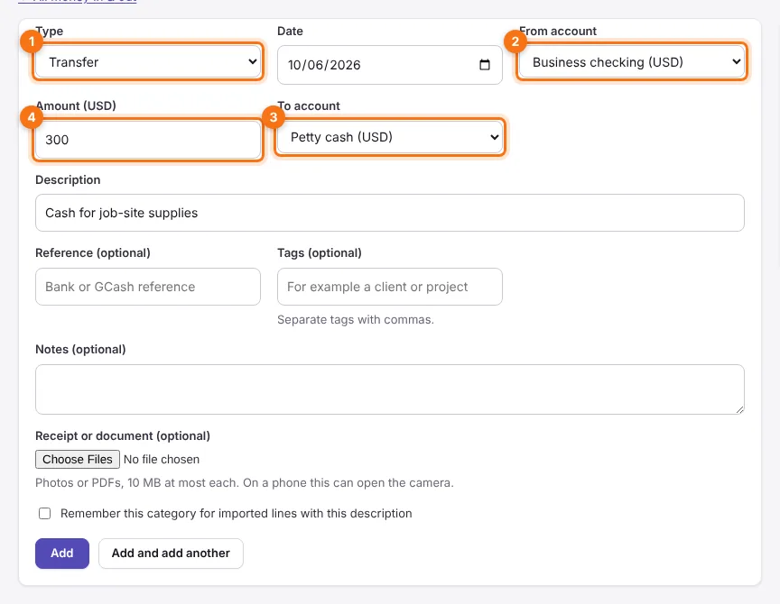Tick the Remember this category checkbox
The image size is (780, 604).
pos(45,513)
